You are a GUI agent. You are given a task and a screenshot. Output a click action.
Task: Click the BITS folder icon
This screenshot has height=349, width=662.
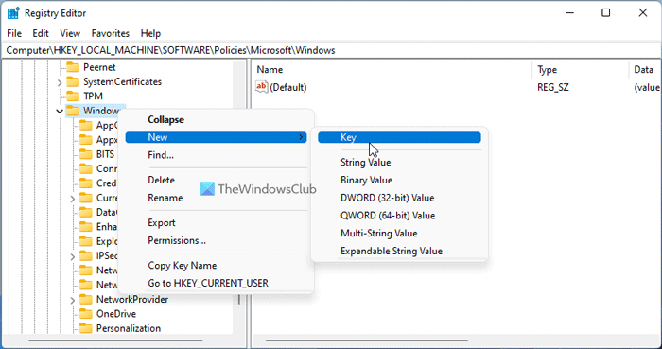coord(86,154)
